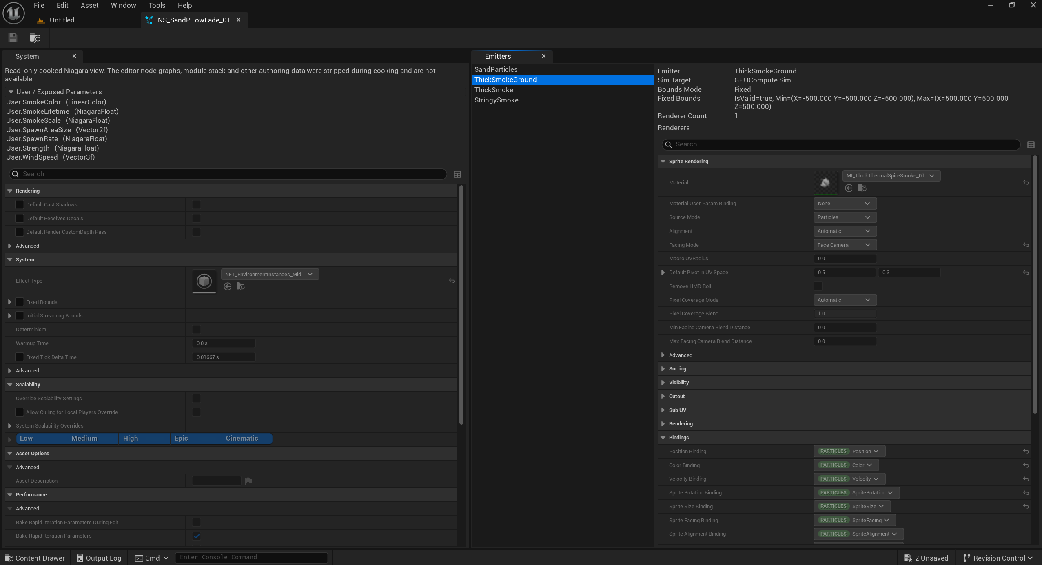
Task: Open the Pixel Coverage Mode dropdown
Action: tap(845, 300)
